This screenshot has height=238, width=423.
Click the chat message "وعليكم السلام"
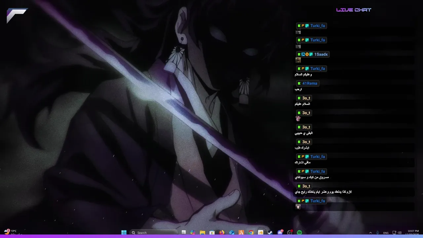click(303, 75)
